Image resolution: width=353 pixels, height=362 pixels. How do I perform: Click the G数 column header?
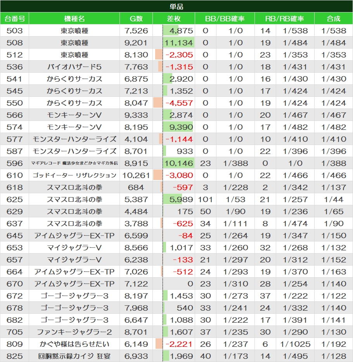(136, 19)
